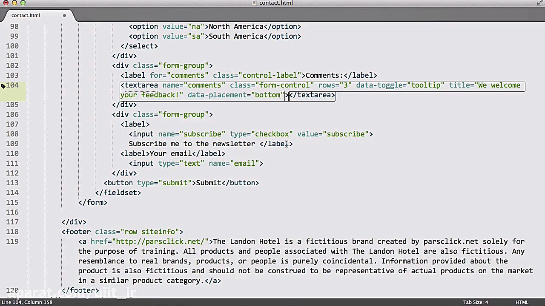Open the HTML syntax selector in the status bar
545x306 pixels.
tap(522, 302)
